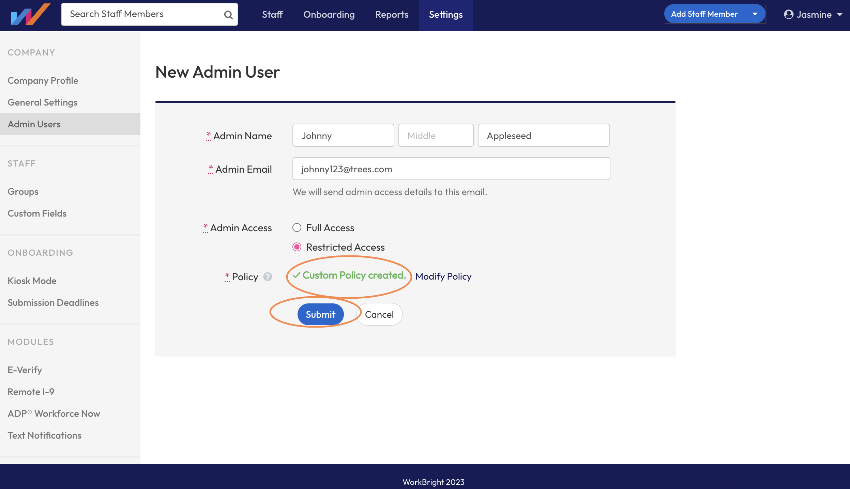The image size is (850, 489).
Task: Select the Full Access radio button
Action: coord(297,227)
